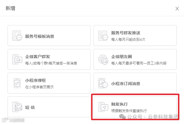Click the 小程序订阅消息 phone chat icon
The width and height of the screenshot is (184, 124).
point(103,83)
